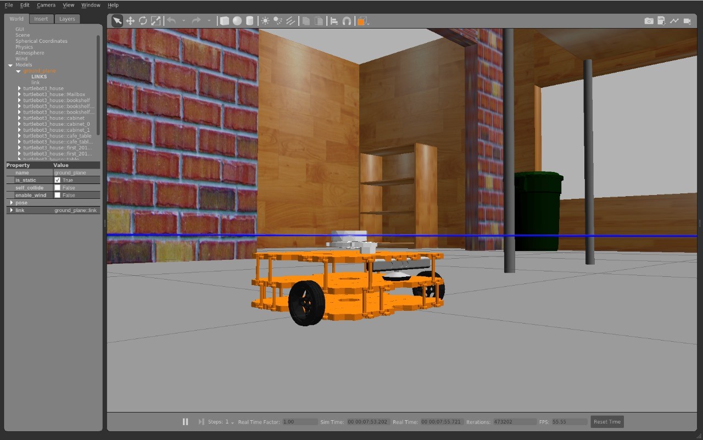Add a point light source
The height and width of the screenshot is (440, 703).
coord(265,21)
